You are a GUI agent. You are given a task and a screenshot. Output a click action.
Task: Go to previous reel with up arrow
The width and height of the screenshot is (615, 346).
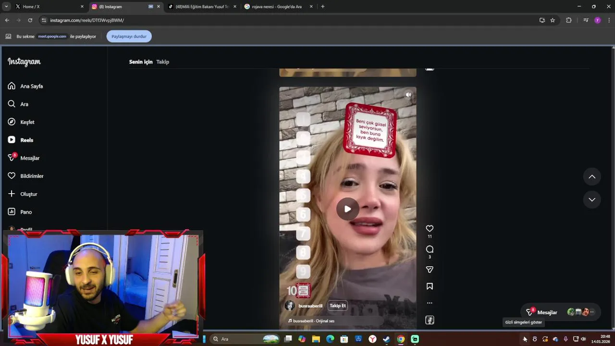coord(592,177)
